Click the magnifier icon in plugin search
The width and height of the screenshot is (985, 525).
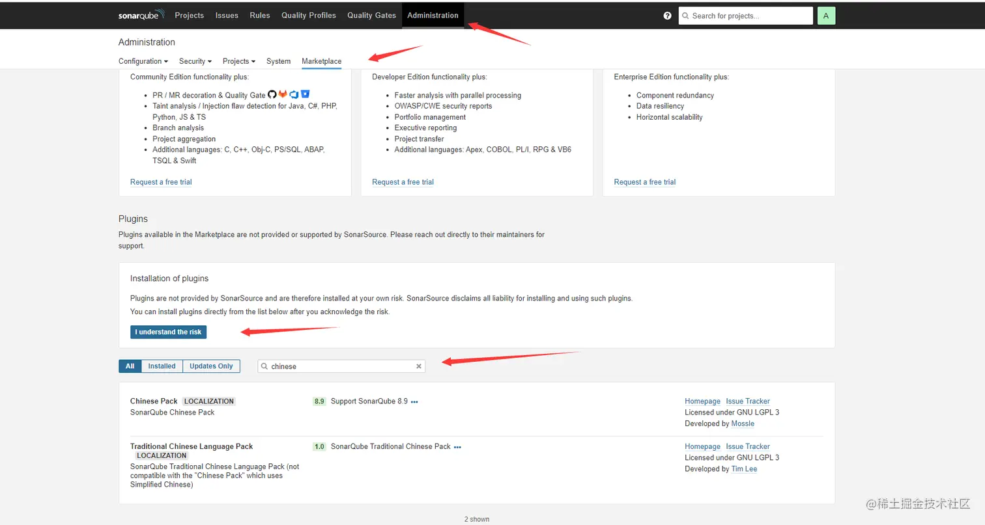point(264,366)
